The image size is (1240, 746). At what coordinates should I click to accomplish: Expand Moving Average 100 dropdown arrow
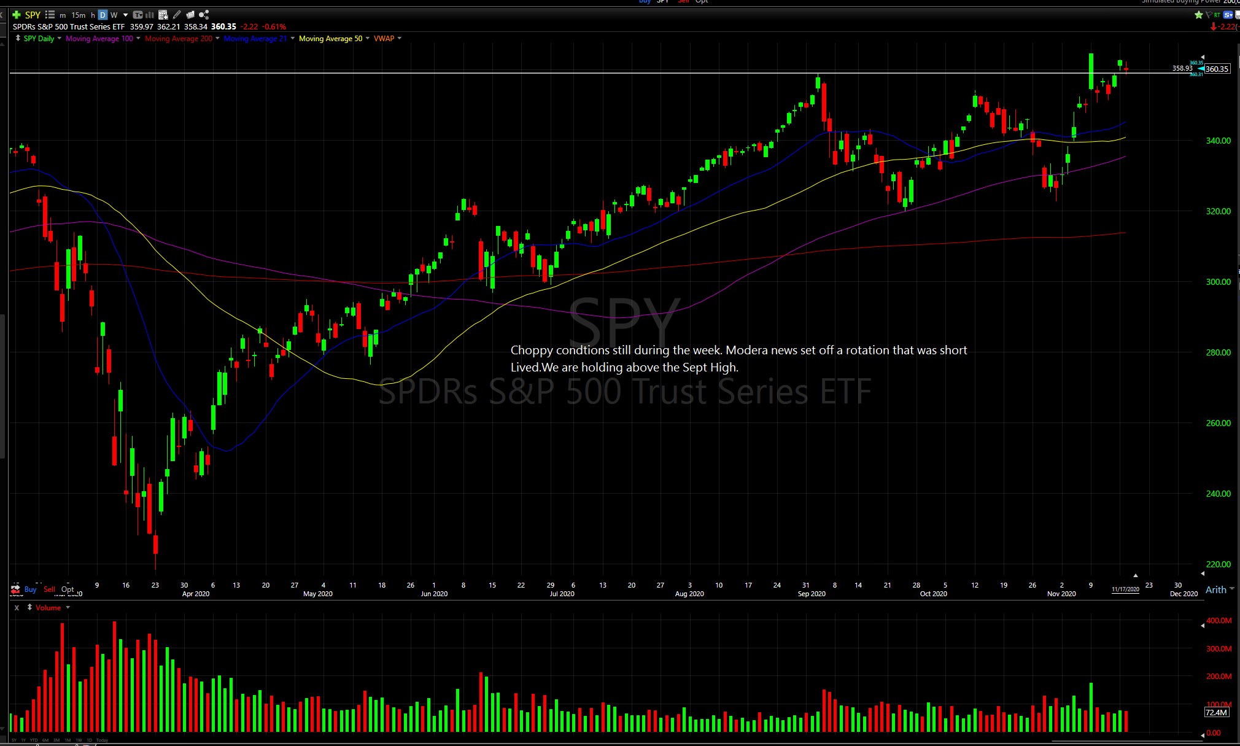click(x=138, y=38)
